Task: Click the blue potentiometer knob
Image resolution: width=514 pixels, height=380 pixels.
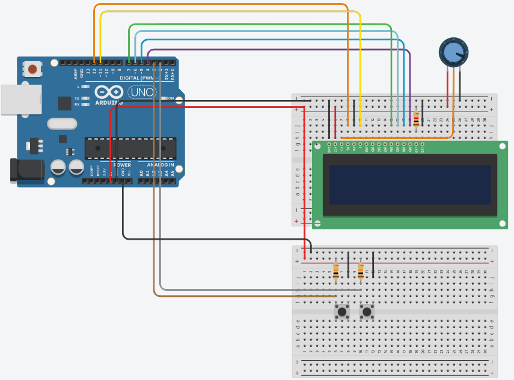Action: (454, 52)
